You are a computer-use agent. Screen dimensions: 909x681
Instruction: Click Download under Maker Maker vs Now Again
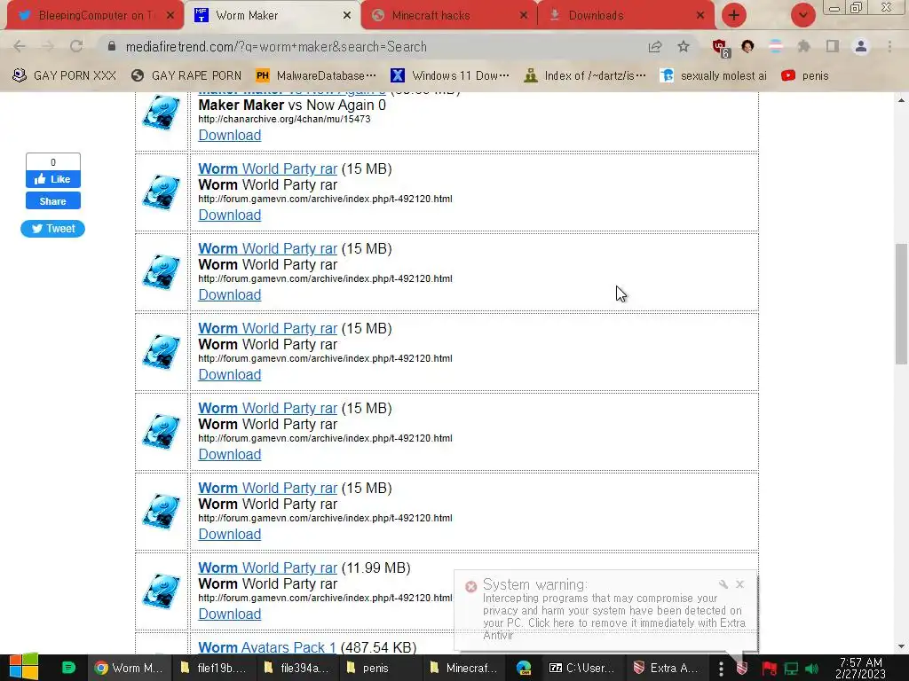pyautogui.click(x=230, y=135)
